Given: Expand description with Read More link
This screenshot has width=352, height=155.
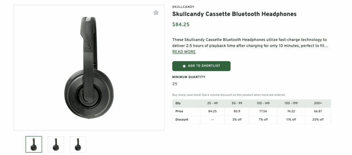Looking at the screenshot, I should pyautogui.click(x=184, y=52).
